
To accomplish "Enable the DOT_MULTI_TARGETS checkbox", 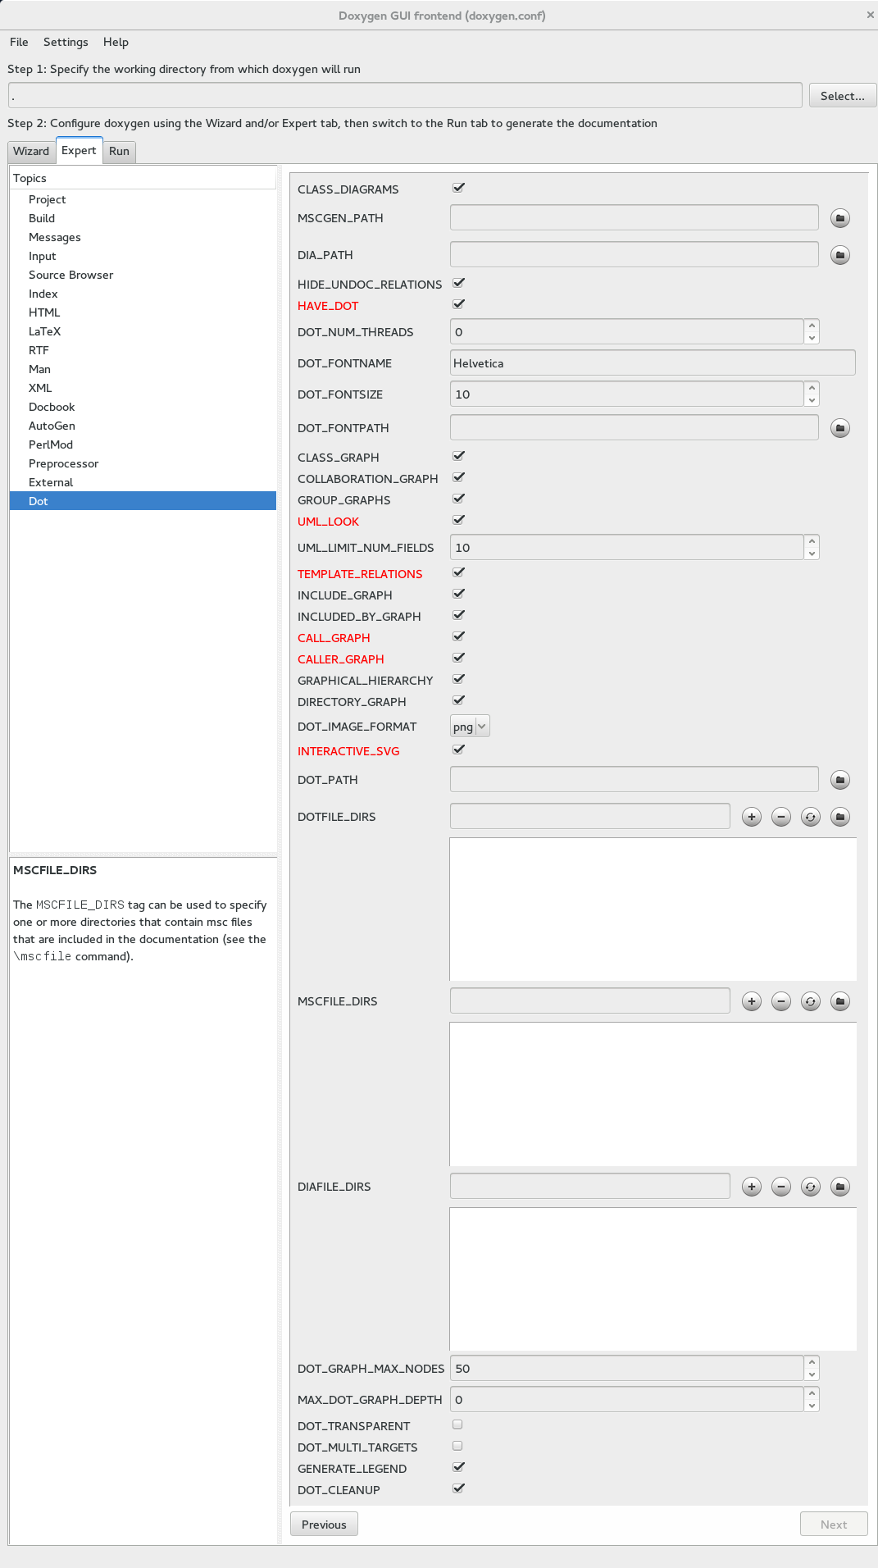I will point(457,1446).
